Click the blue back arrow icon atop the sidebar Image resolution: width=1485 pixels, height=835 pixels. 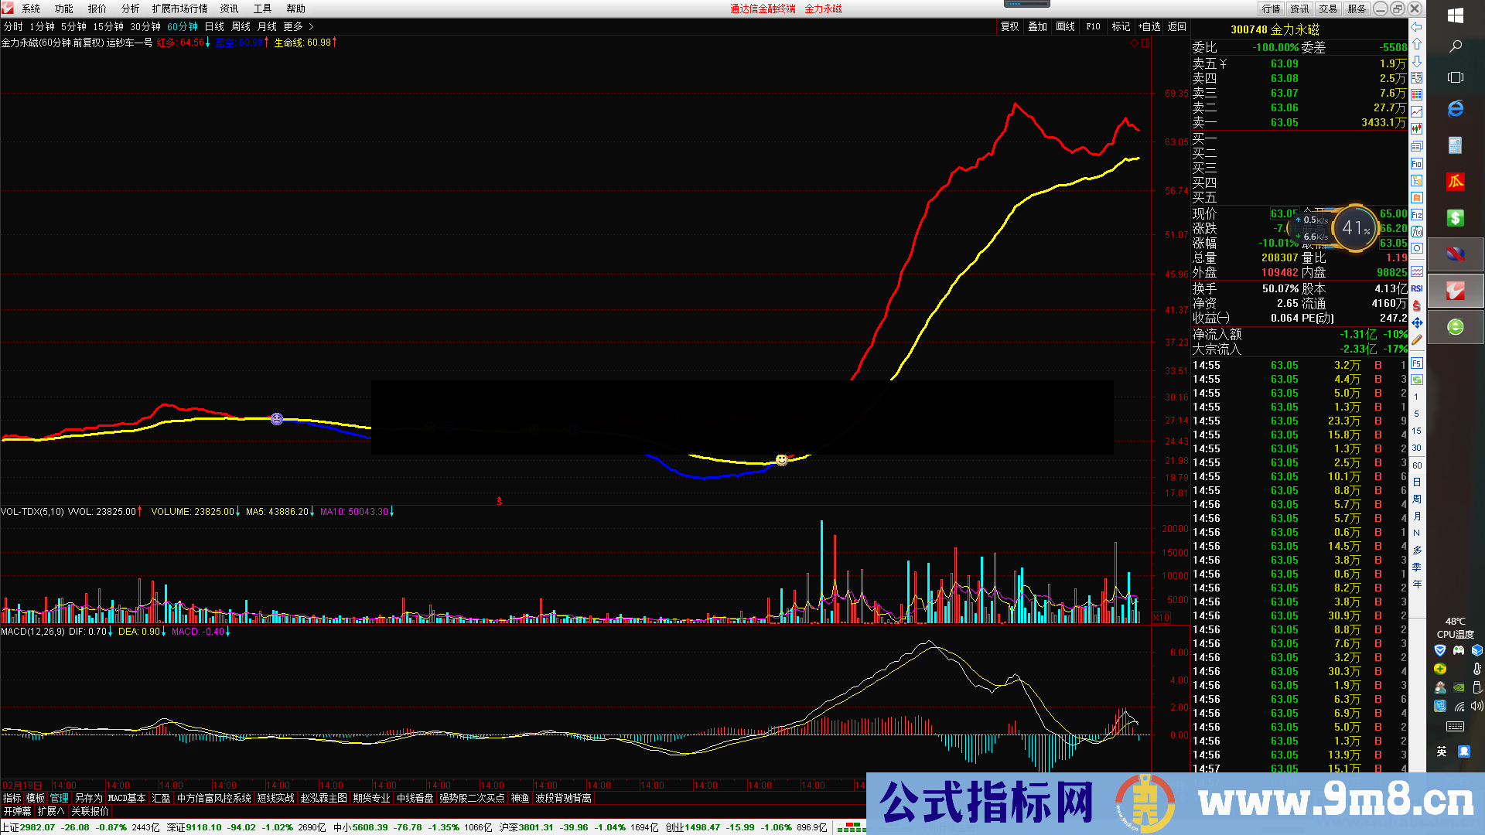[1416, 26]
